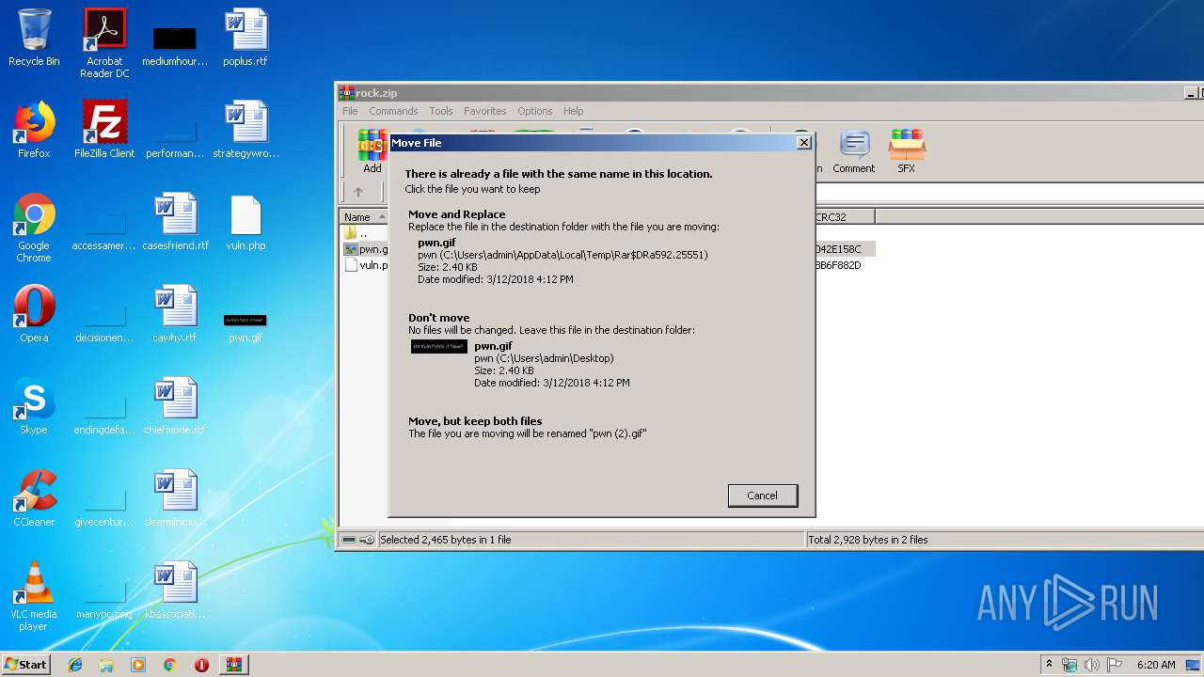The width and height of the screenshot is (1204, 677).
Task: Open Firefox desktop shortcut
Action: point(34,130)
